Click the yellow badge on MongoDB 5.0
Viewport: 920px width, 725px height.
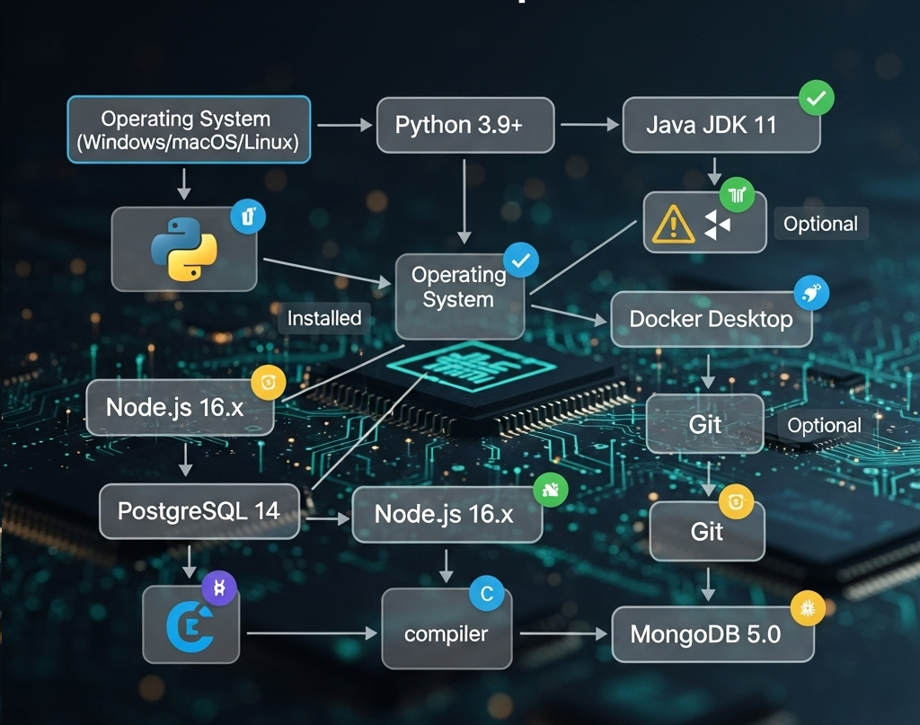807,608
